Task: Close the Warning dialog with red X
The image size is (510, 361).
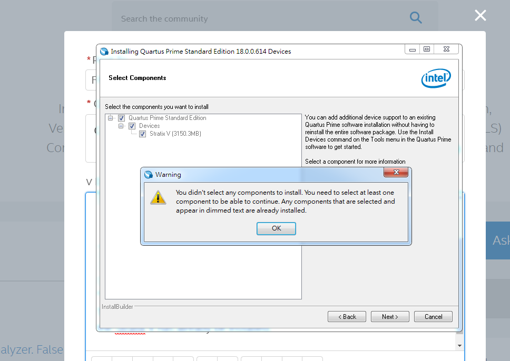Action: pyautogui.click(x=396, y=173)
